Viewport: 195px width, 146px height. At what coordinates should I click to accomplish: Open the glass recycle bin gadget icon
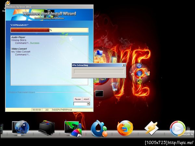(x=115, y=87)
